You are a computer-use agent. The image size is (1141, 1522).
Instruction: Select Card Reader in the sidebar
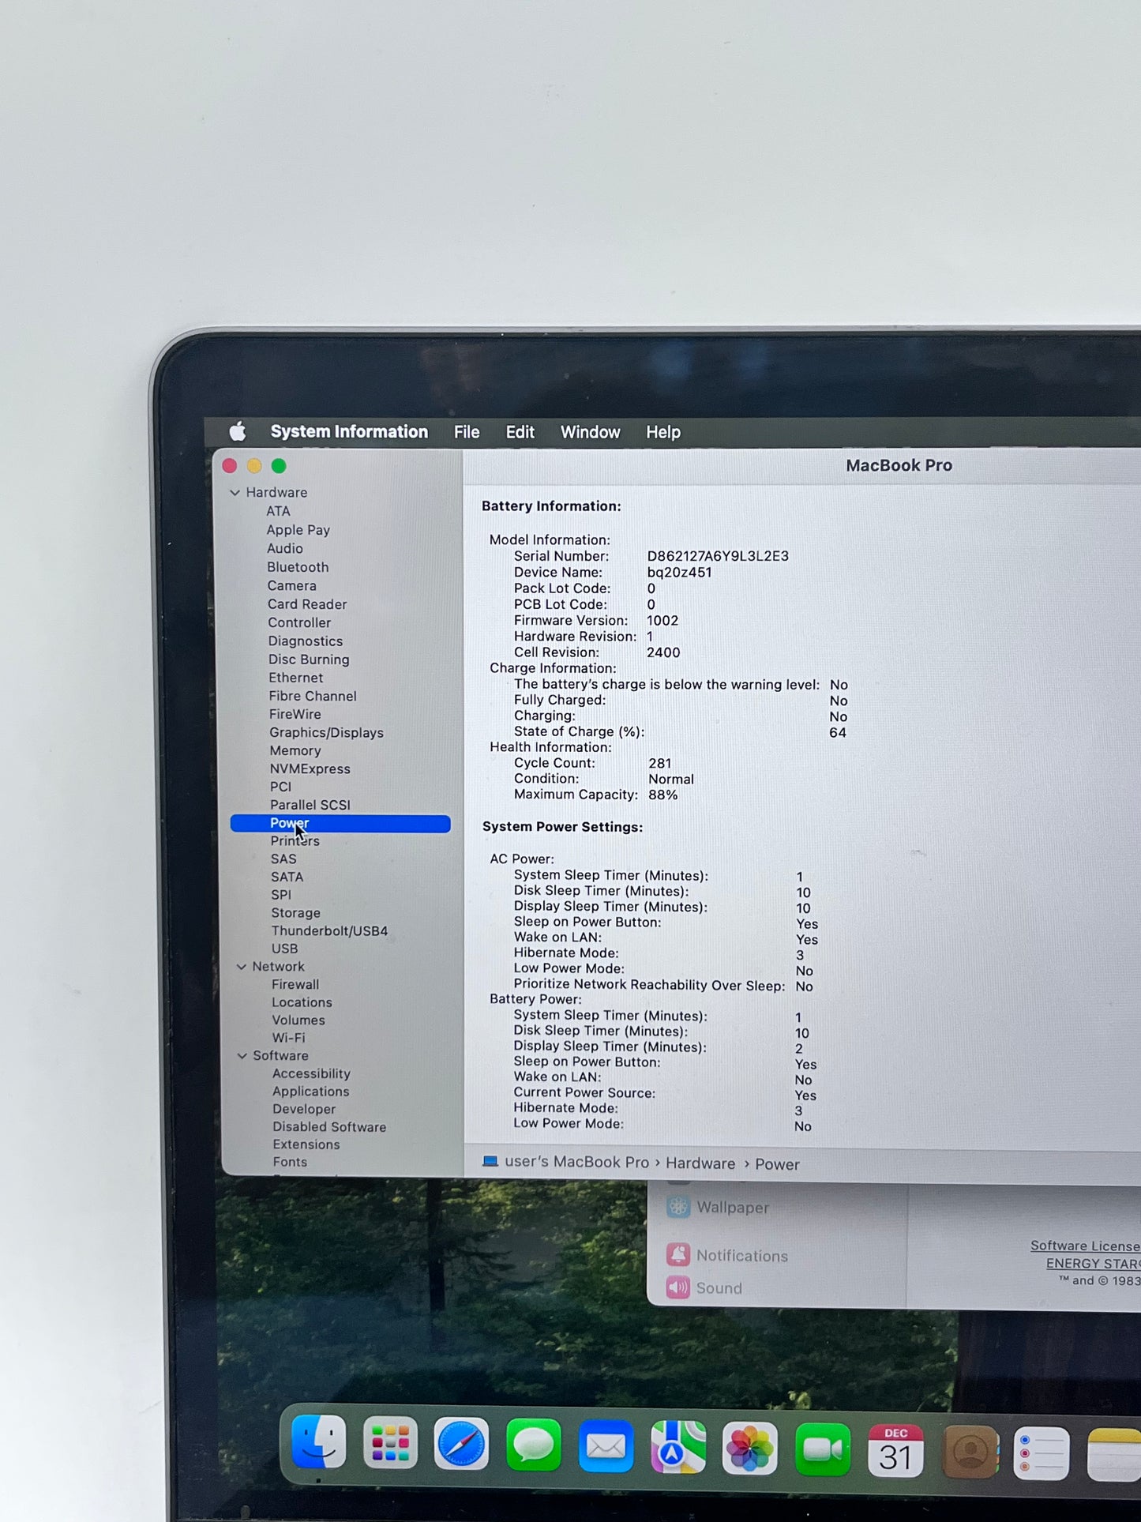(x=307, y=604)
